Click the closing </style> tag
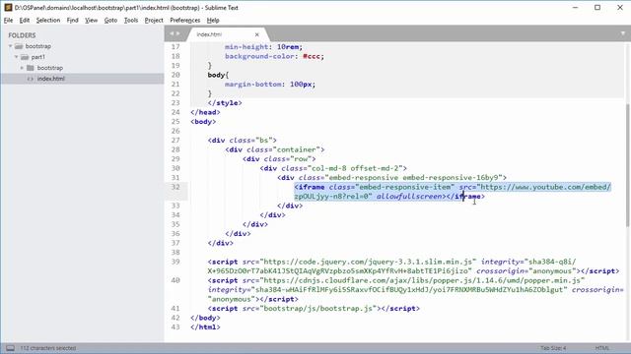Viewport: 631px width, 354px height. 225,102
